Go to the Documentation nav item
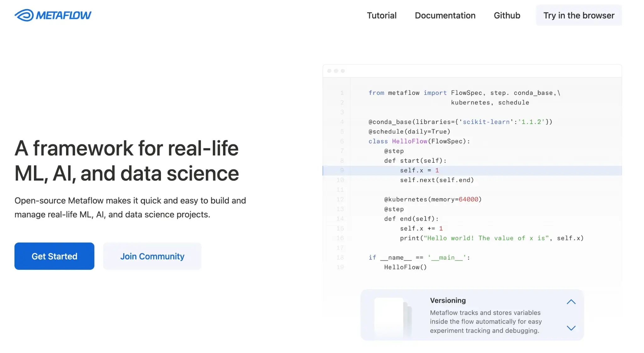The height and width of the screenshot is (353, 644). [x=445, y=15]
